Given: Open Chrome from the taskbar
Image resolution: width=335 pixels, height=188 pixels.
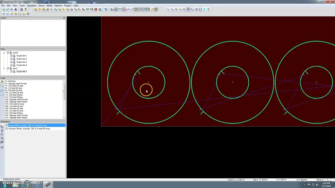Looking at the screenshot, I should (27, 184).
